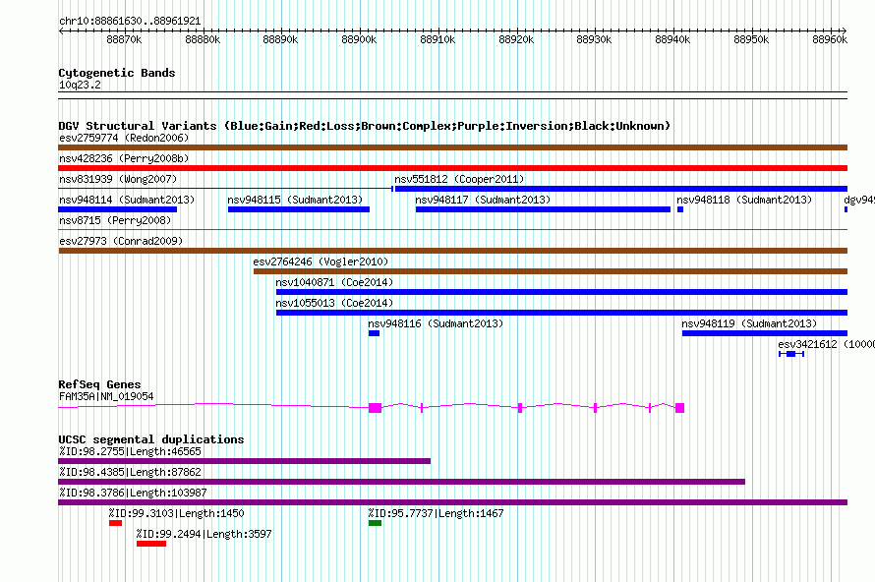The width and height of the screenshot is (875, 582).
Task: Click the last FAM35A exon block
Action: click(x=679, y=408)
